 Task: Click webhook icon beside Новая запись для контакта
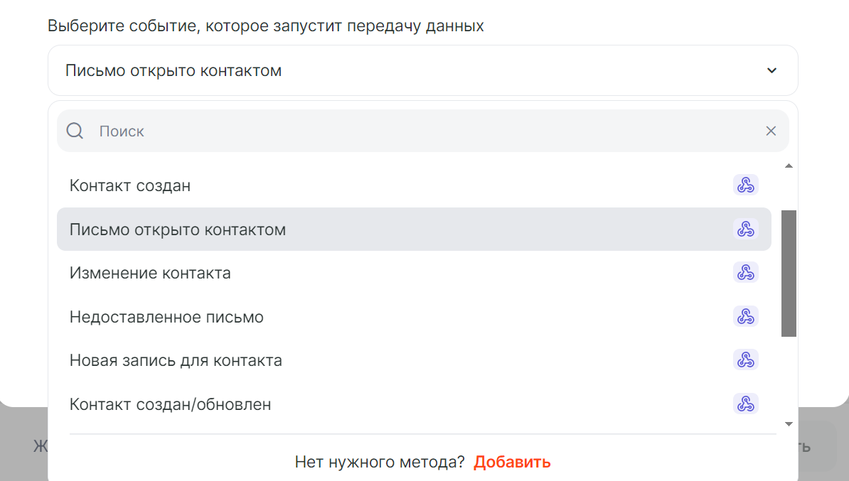click(x=746, y=360)
